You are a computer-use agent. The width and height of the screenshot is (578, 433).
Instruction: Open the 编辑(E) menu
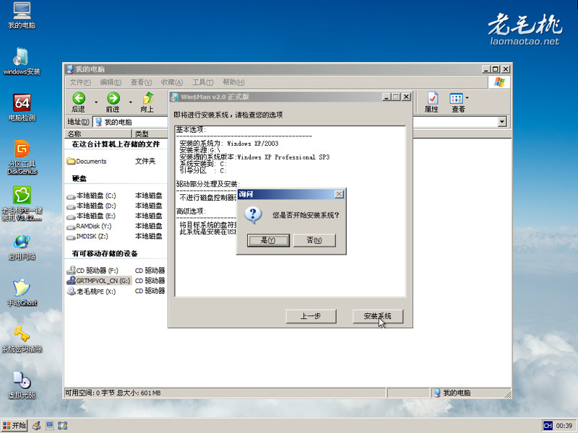pyautogui.click(x=111, y=82)
